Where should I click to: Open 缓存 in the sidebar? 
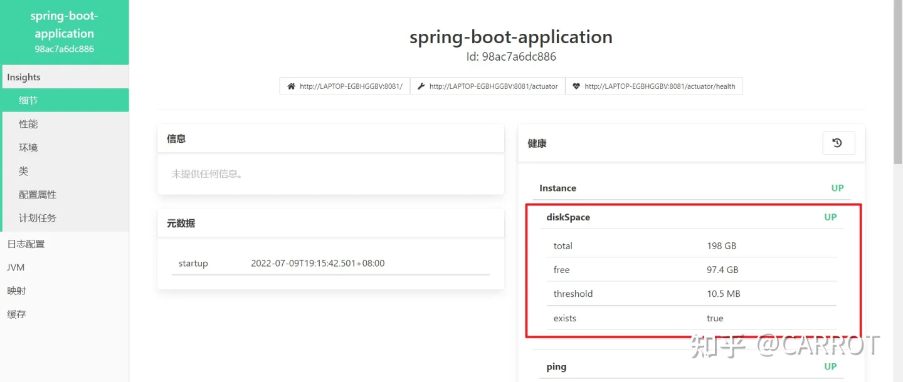65,314
